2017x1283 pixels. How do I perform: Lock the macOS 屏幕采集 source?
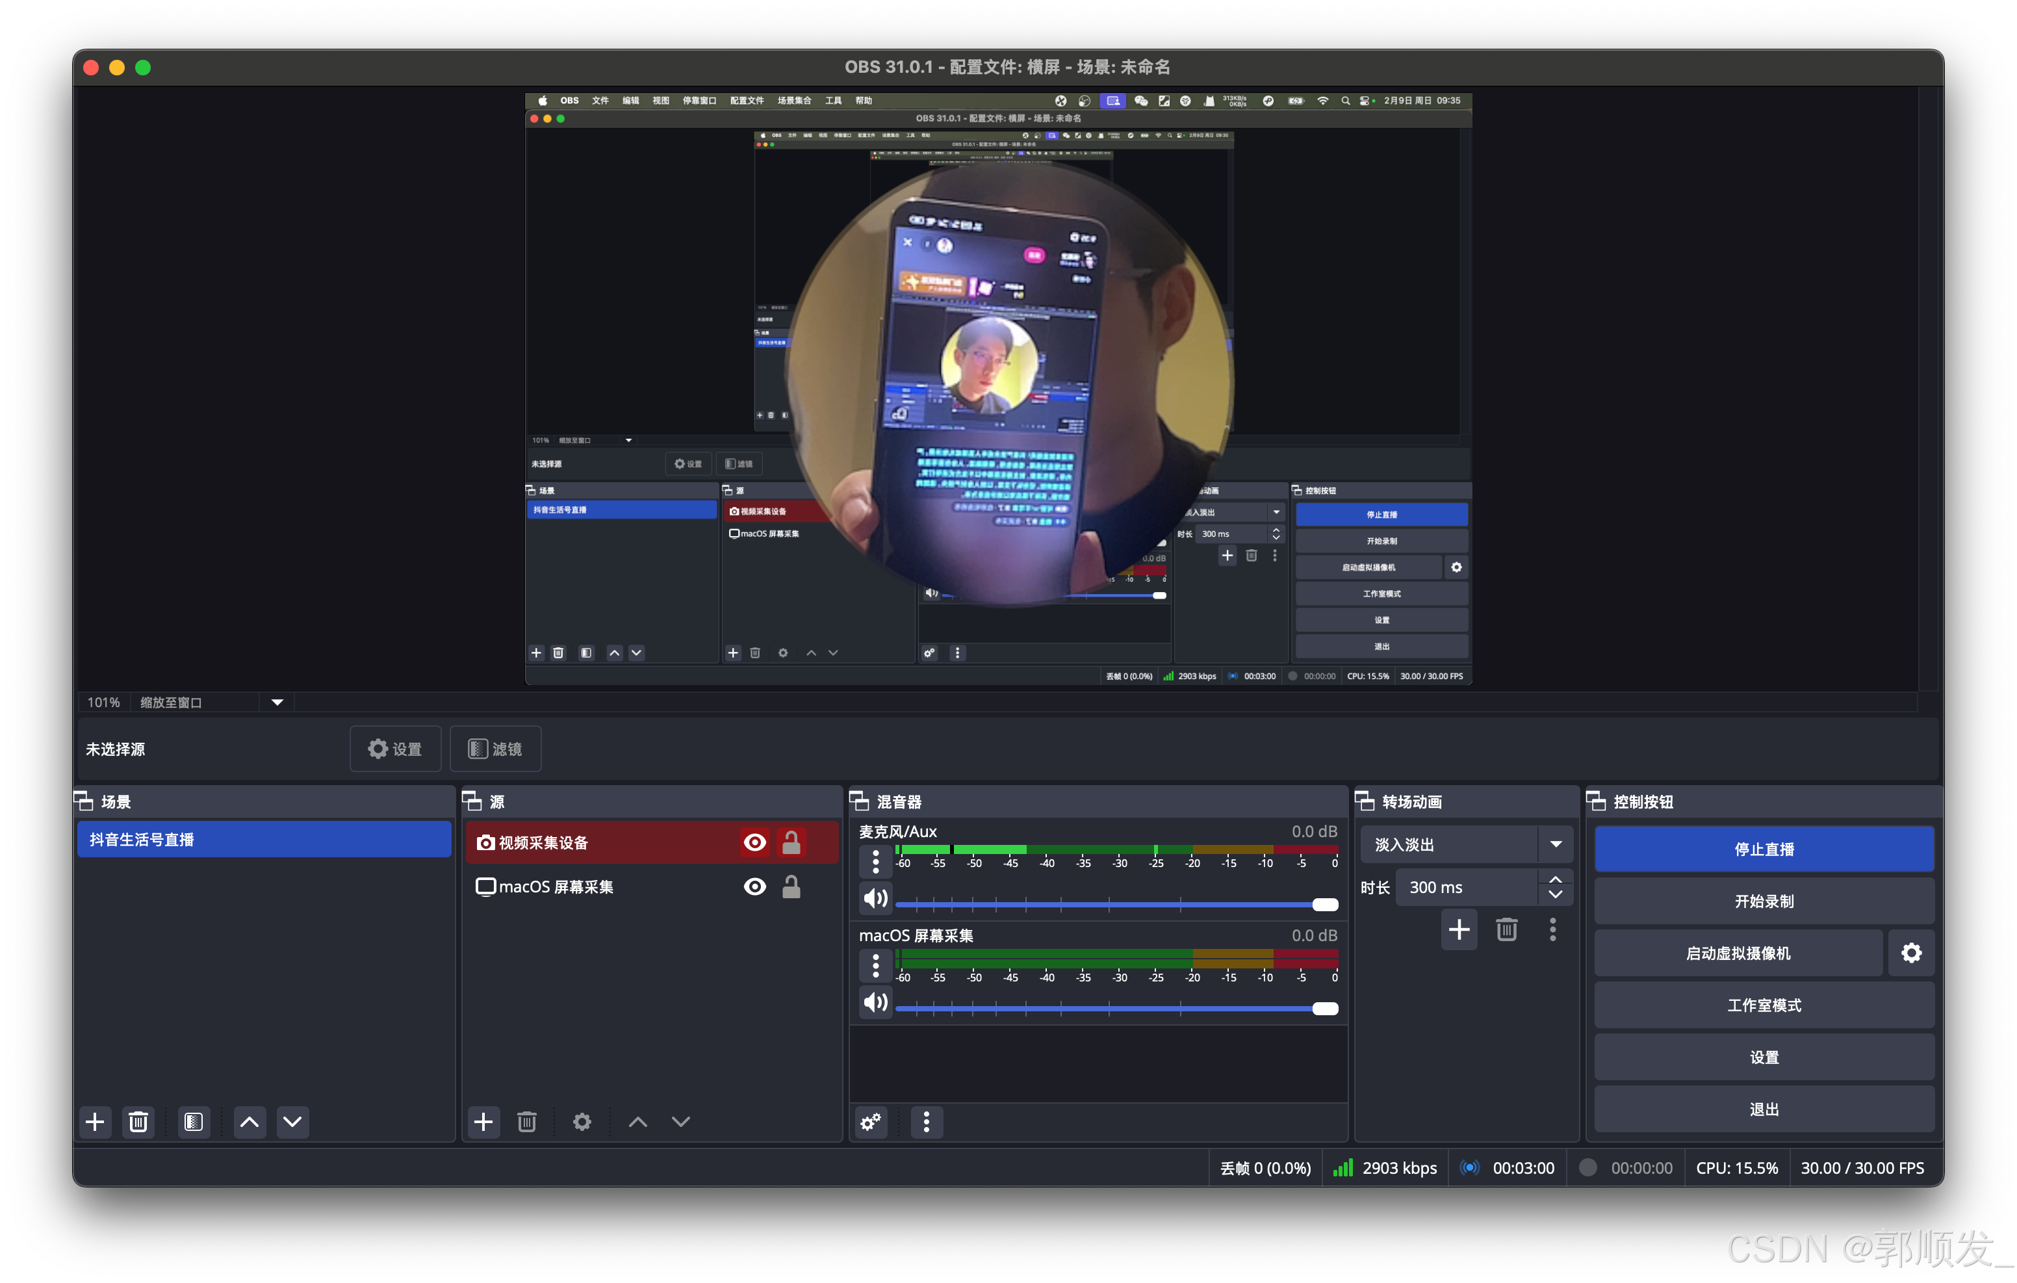[791, 887]
